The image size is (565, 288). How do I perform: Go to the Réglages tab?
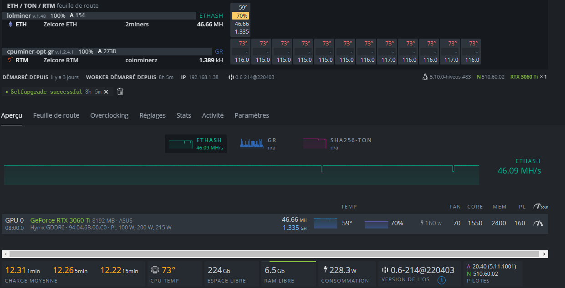coord(153,115)
